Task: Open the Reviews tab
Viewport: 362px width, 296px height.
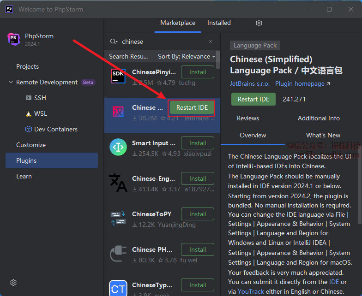Action: tap(248, 118)
